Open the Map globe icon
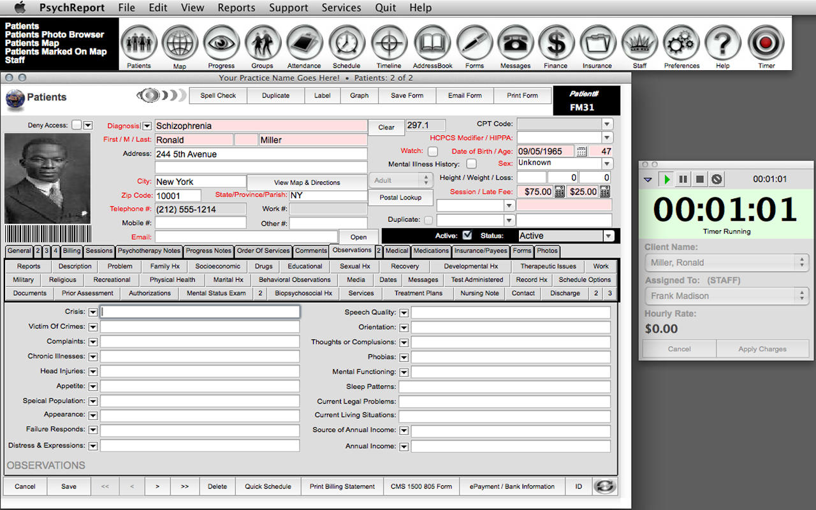 click(180, 43)
